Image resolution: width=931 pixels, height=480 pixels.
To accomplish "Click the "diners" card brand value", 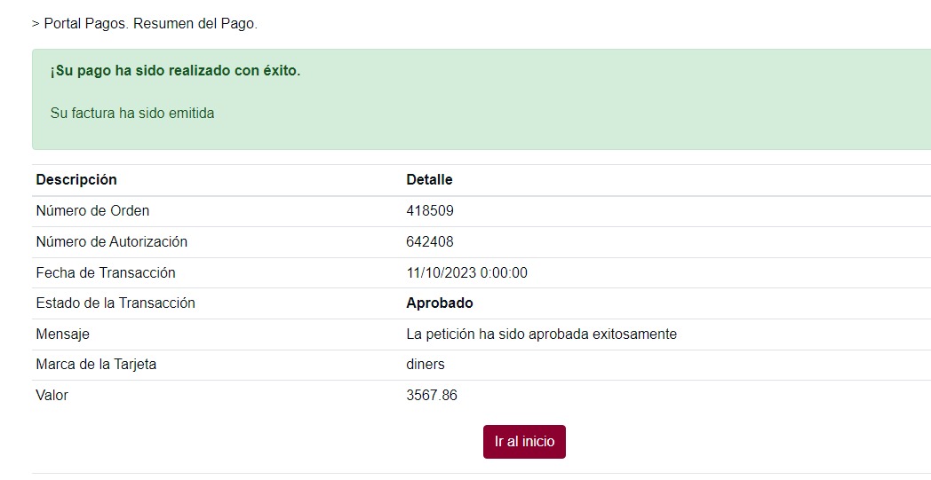I will [426, 365].
